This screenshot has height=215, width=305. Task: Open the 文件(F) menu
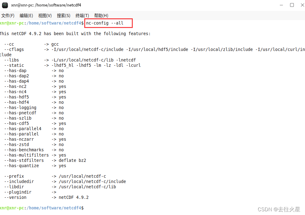coord(8,16)
